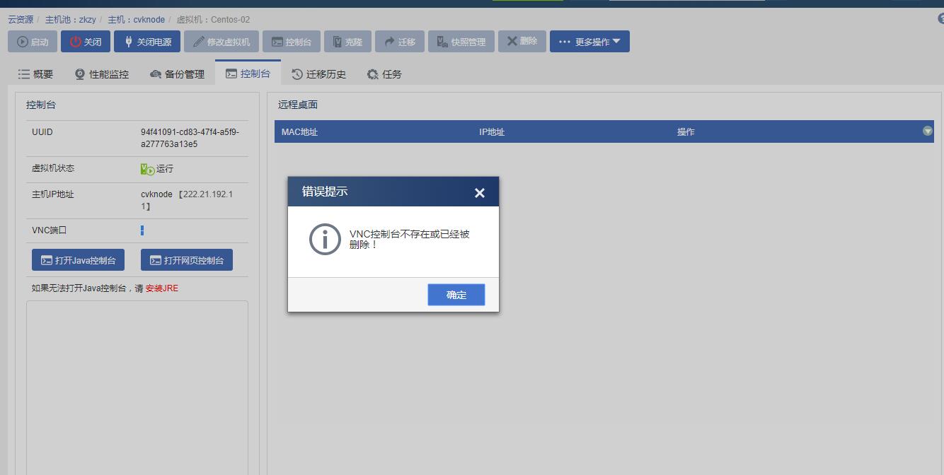Viewport: 944px width, 475px height.
Task: Click the 启动 (Start) power icon
Action: point(22,41)
